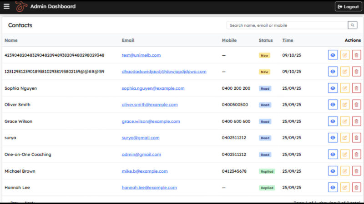This screenshot has height=204, width=364.
Task: Sort contacts by Status column
Action: [x=266, y=40]
